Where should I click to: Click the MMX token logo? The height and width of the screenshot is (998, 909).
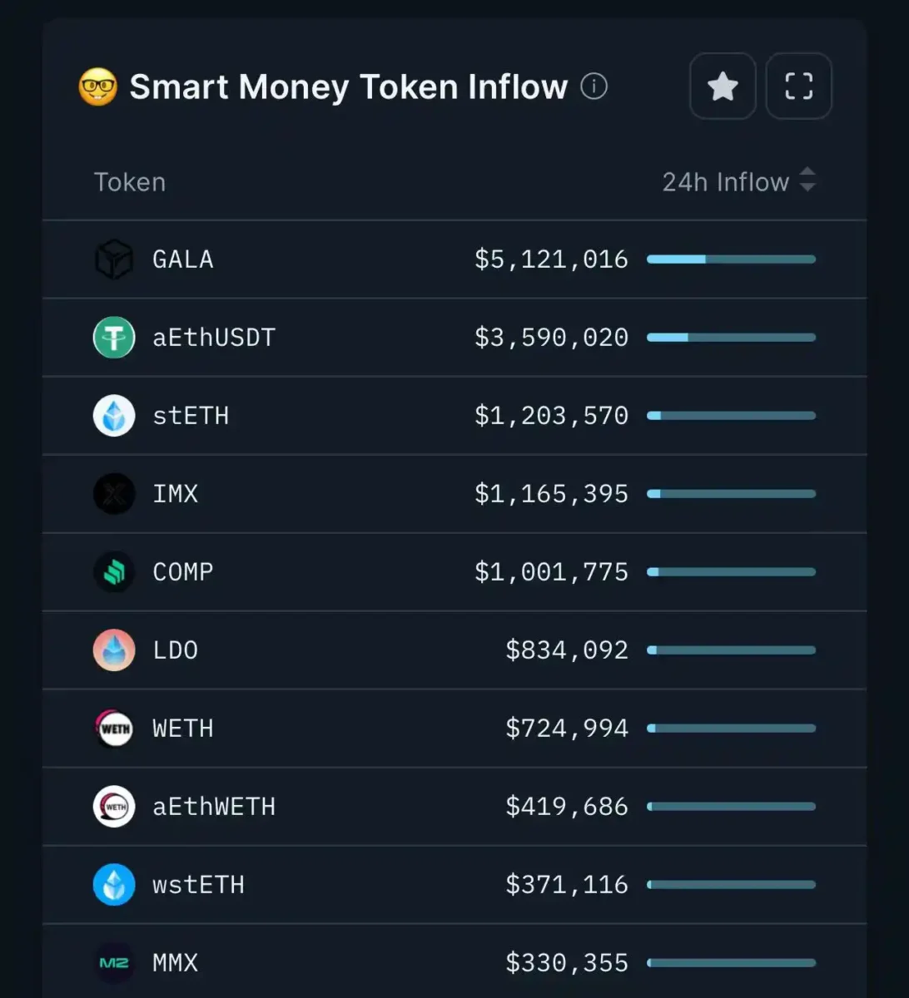click(114, 963)
